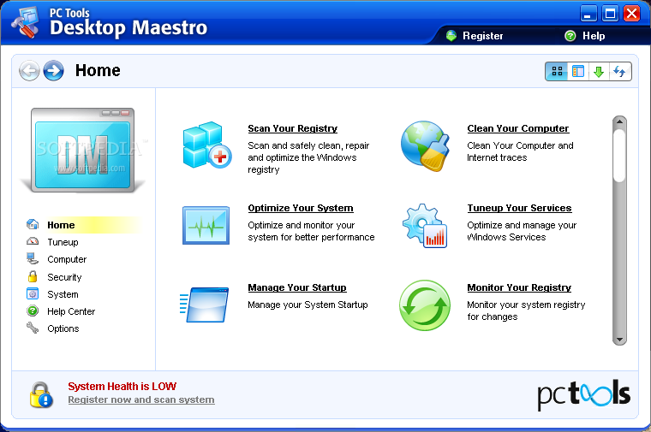The image size is (651, 432).
Task: Open the Optimize Your System link
Action: [x=301, y=208]
